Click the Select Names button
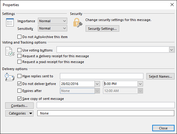177x134 pixels. point(160,76)
